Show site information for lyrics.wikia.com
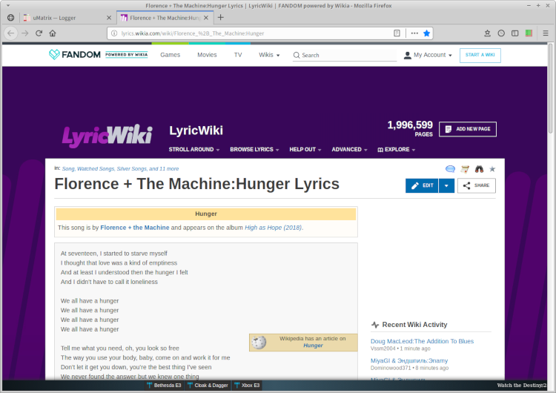 pyautogui.click(x=114, y=33)
